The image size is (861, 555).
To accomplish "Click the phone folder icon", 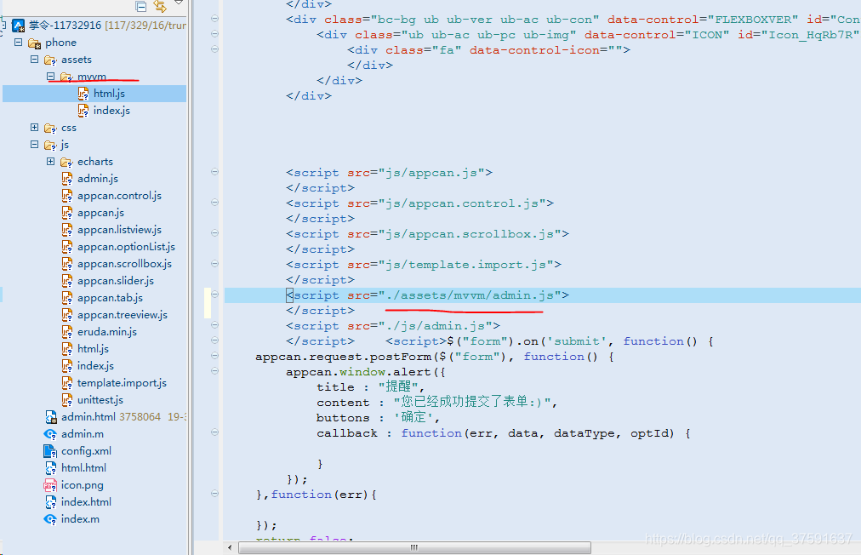I will click(x=35, y=43).
